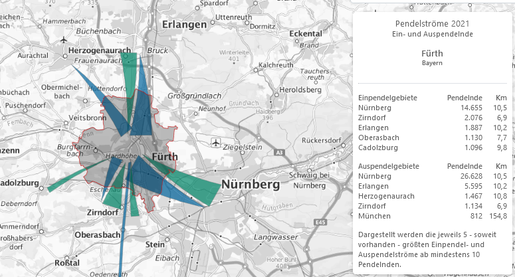
Task: Select the München row in Auspendelgebiete
Action: 423,218
